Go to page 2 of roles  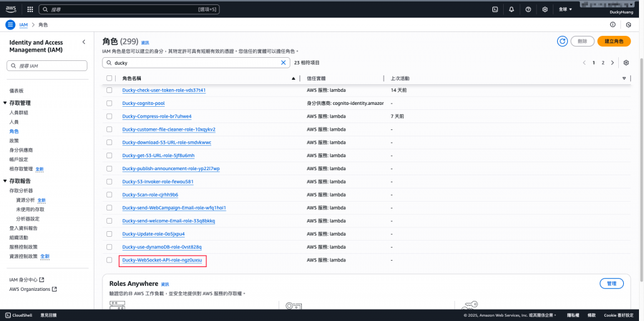(603, 63)
